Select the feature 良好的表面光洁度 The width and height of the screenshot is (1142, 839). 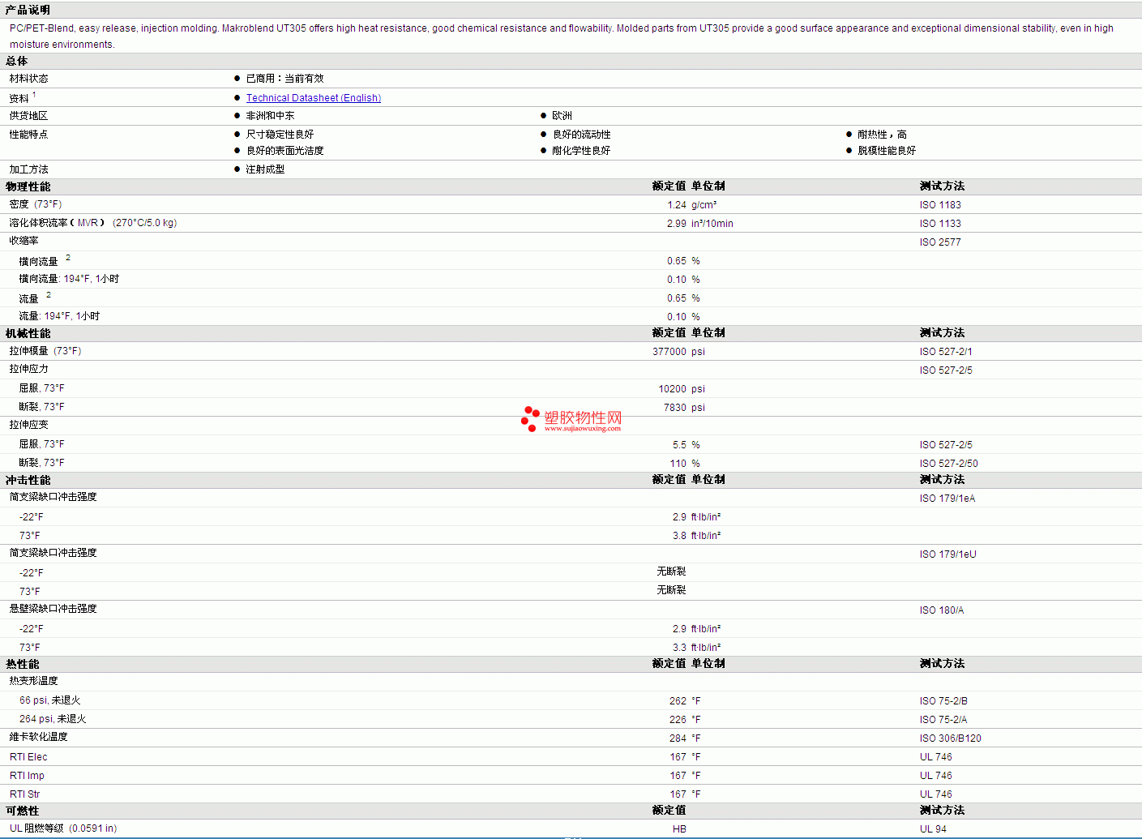(284, 151)
